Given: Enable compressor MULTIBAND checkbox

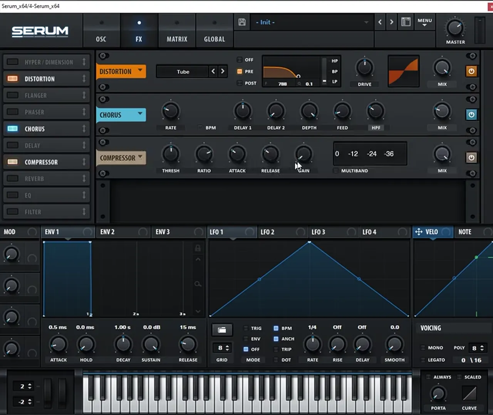Looking at the screenshot, I should 336,170.
